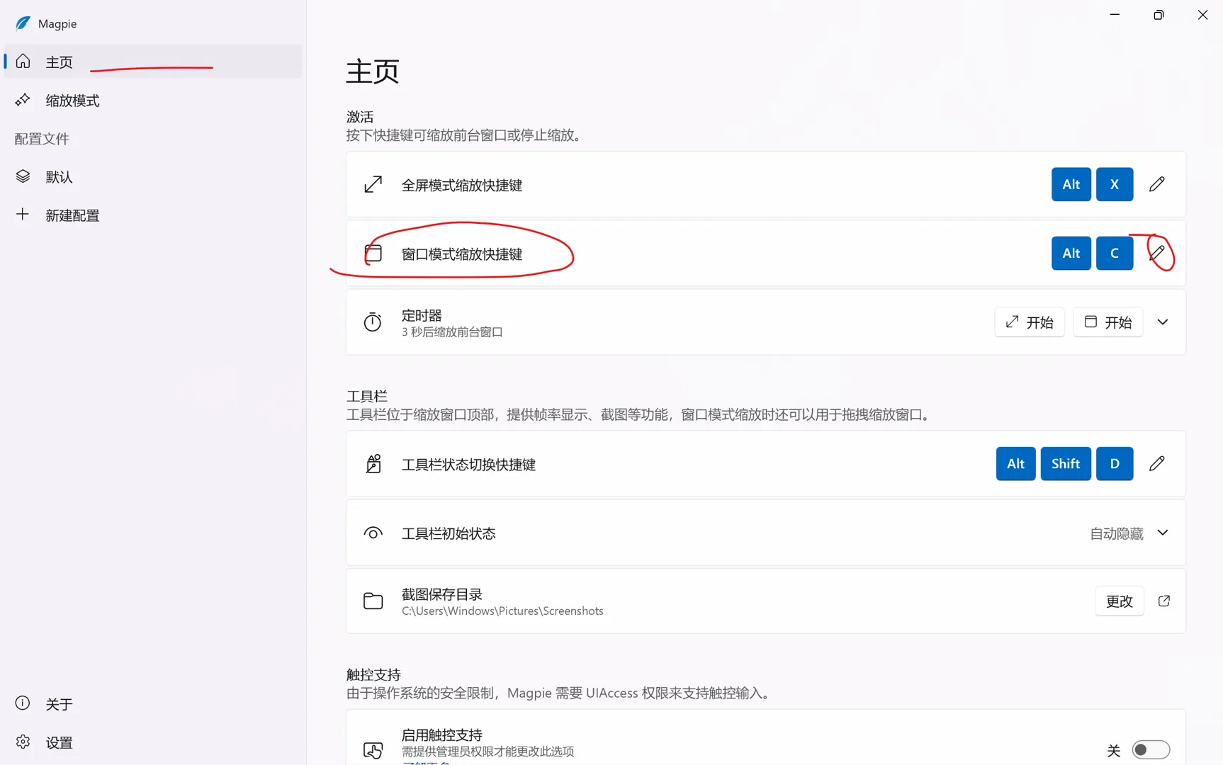Click the stopwatch icon in 定时器 row
Screen dimensions: 1223x765
point(373,322)
